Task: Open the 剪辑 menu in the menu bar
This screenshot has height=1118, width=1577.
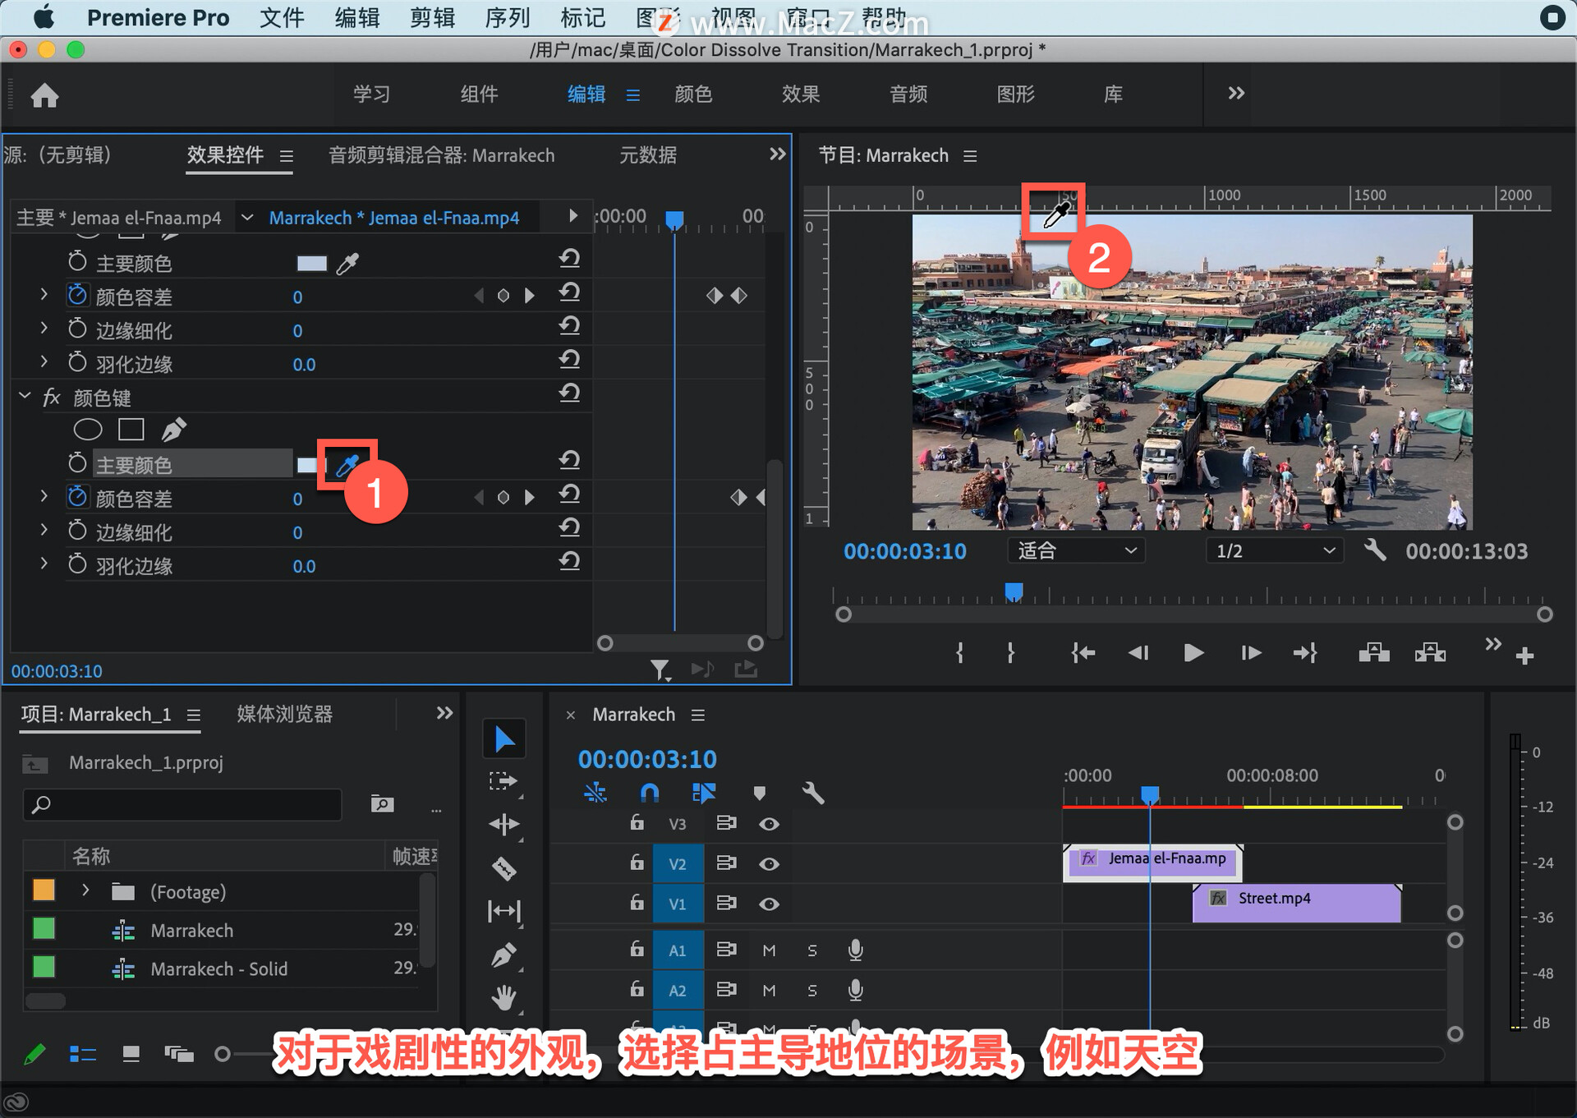Action: tap(432, 17)
